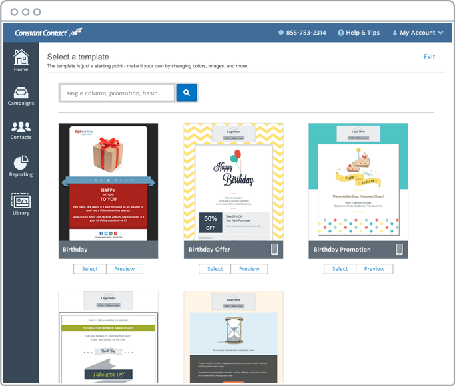Click into the template search field
Viewport: 455px width, 386px height.
[x=117, y=93]
